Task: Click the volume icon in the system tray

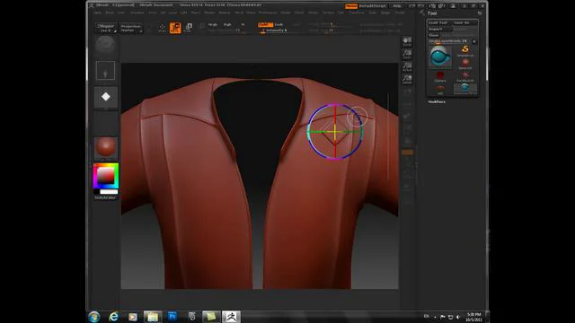Action: click(x=458, y=317)
